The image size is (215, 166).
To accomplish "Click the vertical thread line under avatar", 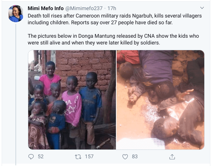I will coord(16,95).
